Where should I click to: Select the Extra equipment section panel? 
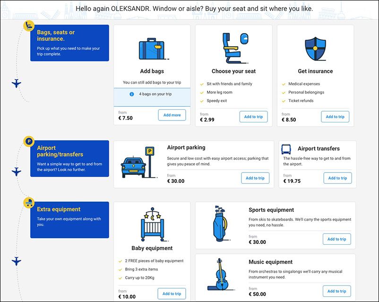point(69,220)
